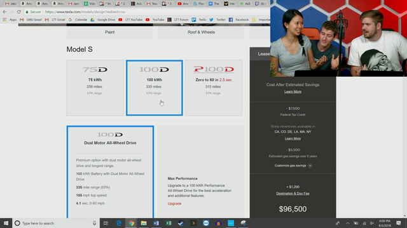
Task: Select the 100D Dual Motor All-Wheel Drive option
Action: (x=110, y=172)
